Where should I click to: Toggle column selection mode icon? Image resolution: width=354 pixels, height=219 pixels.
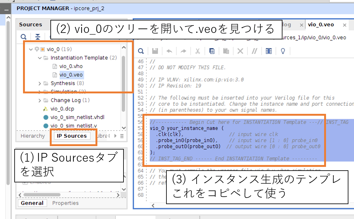(x=269, y=51)
